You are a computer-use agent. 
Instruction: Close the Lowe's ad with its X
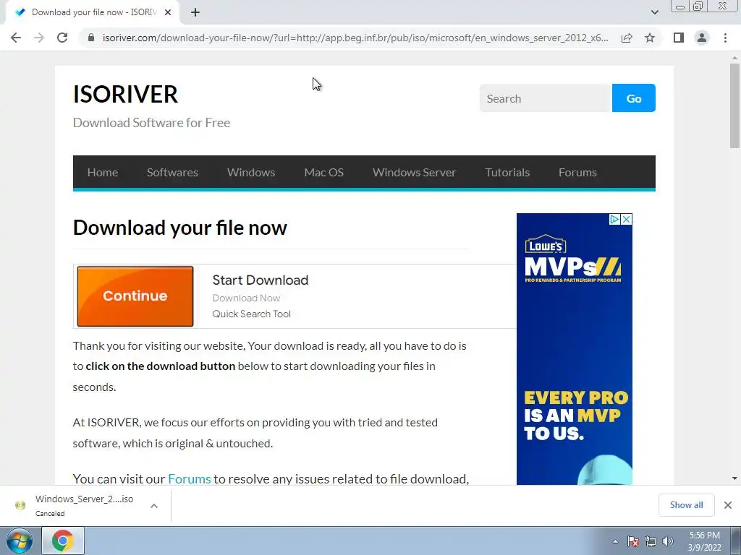click(x=626, y=219)
